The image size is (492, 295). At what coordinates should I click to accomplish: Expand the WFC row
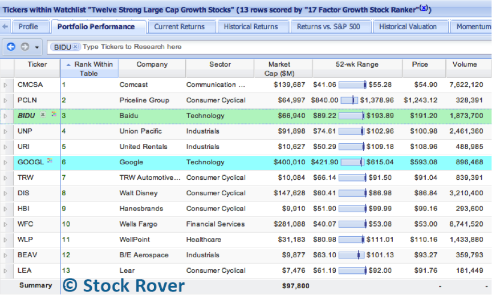tap(5, 224)
